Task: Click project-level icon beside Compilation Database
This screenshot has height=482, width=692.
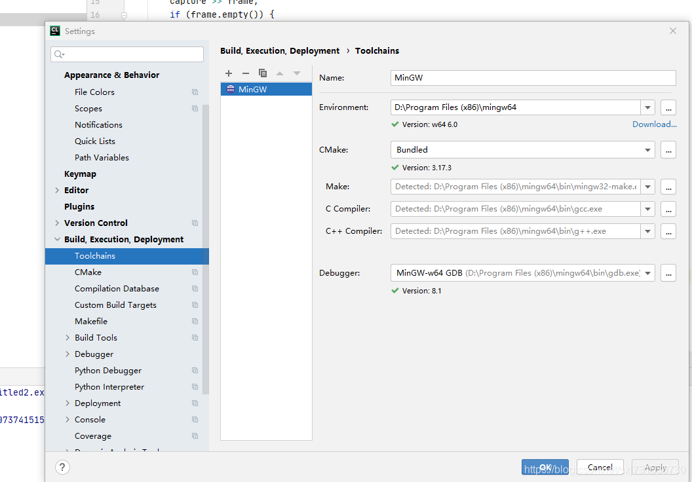Action: coord(195,288)
